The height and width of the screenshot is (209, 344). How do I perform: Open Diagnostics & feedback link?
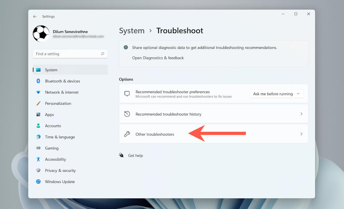[158, 58]
